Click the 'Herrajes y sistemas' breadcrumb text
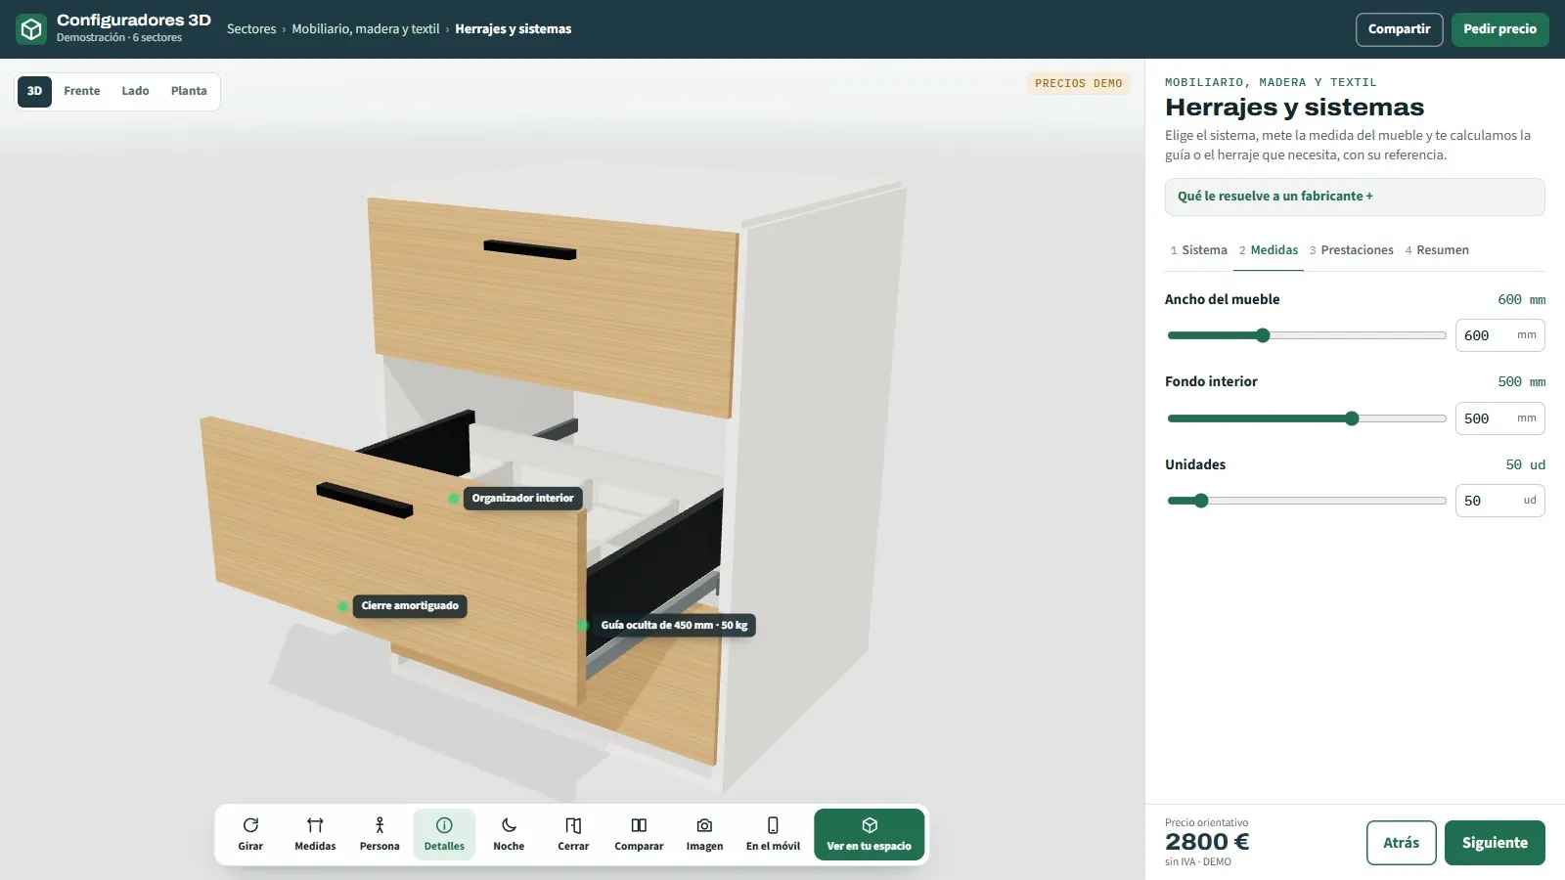This screenshot has width=1565, height=880. pyautogui.click(x=514, y=29)
